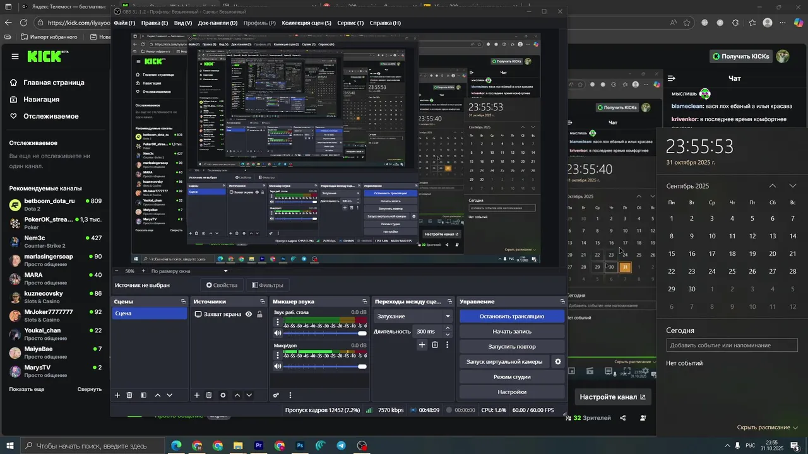808x454 pixels.
Task: Open options dots for Микр/доп channel
Action: 277,355
